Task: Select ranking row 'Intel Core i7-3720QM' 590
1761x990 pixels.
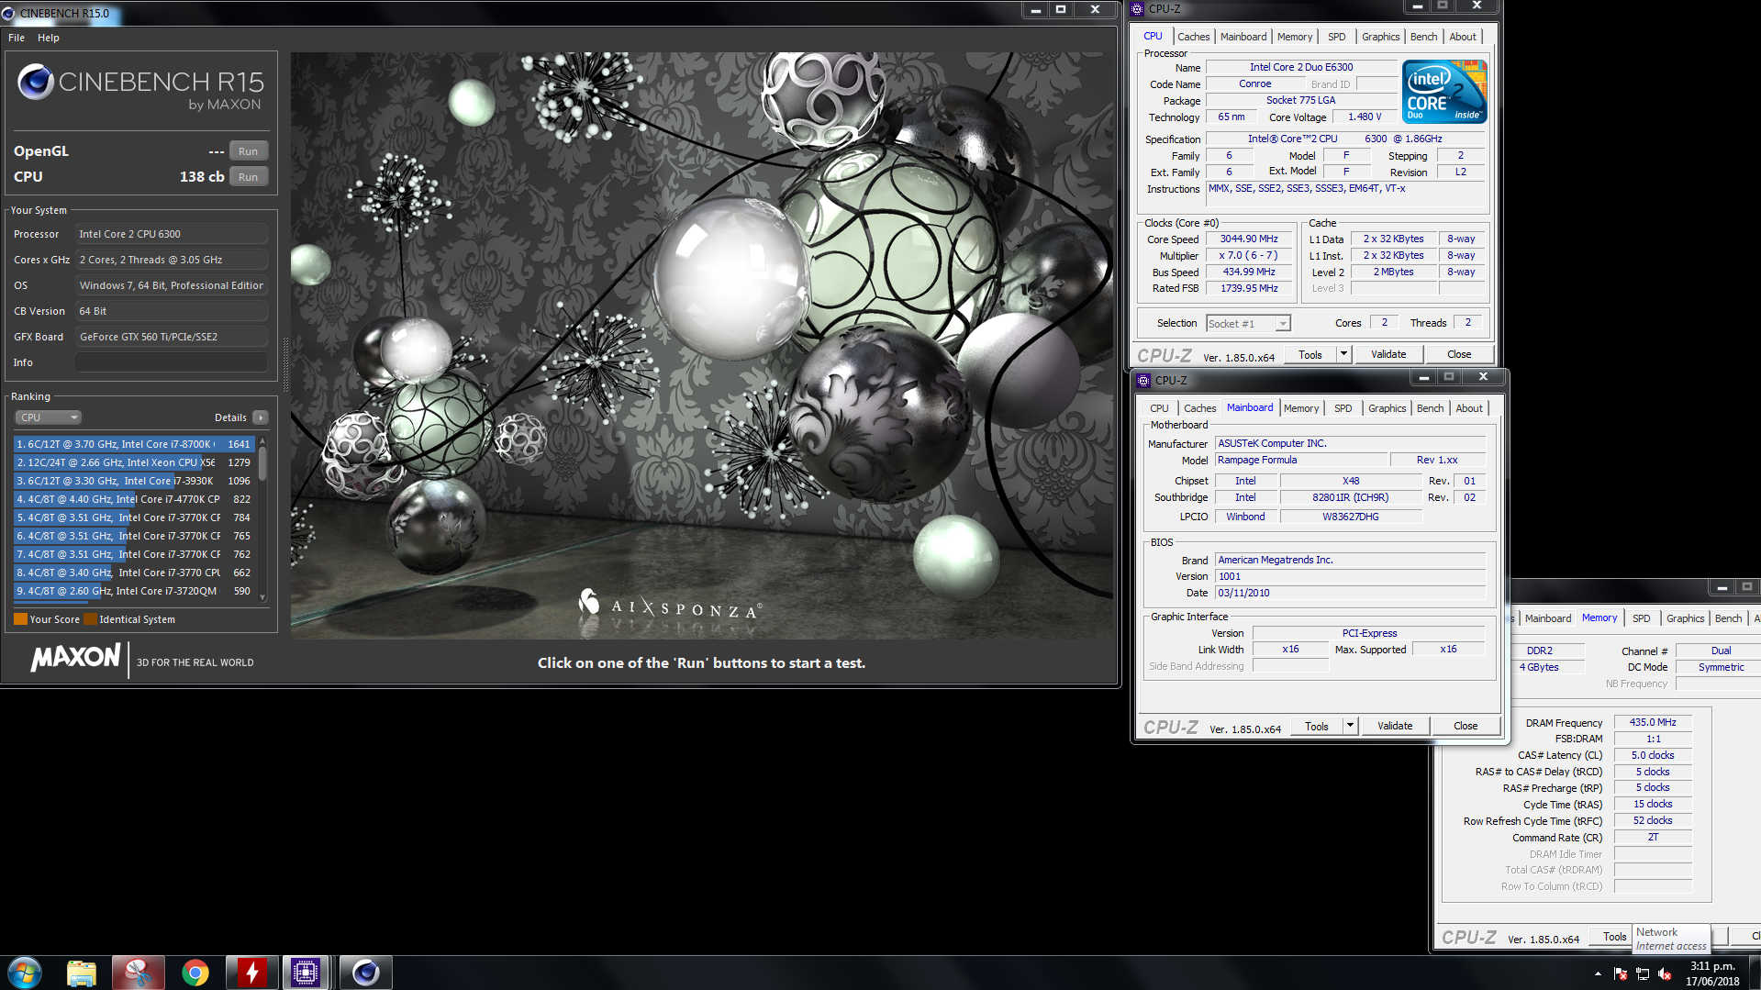Action: click(134, 591)
